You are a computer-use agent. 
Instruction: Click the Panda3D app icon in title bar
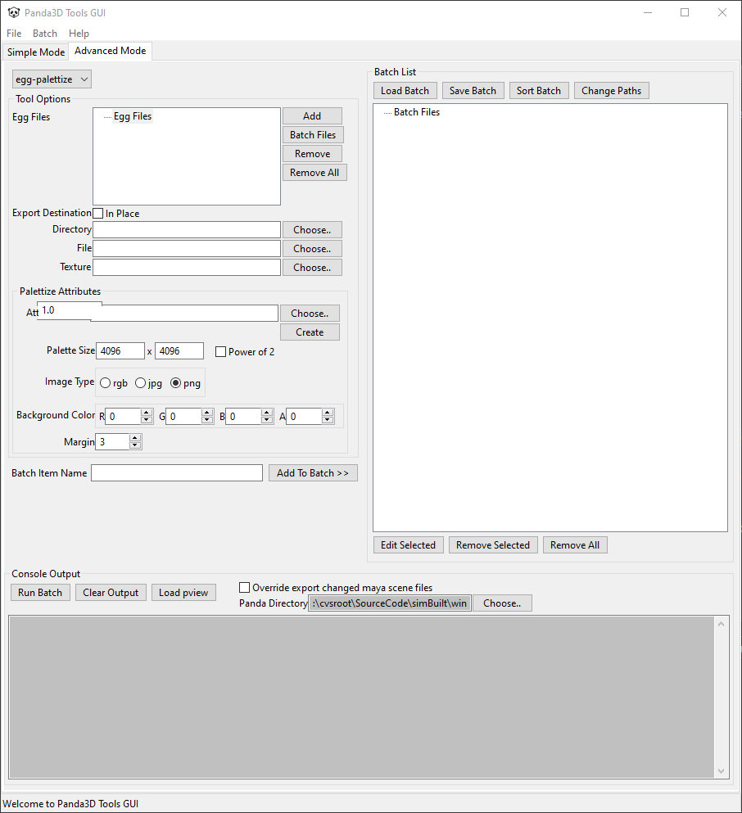point(13,12)
